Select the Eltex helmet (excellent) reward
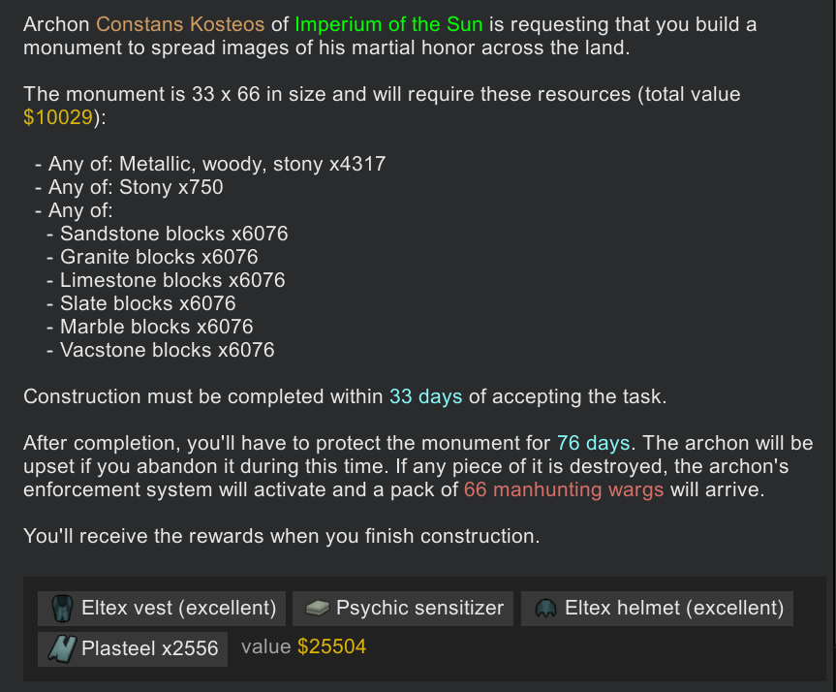This screenshot has width=836, height=692. pos(657,609)
